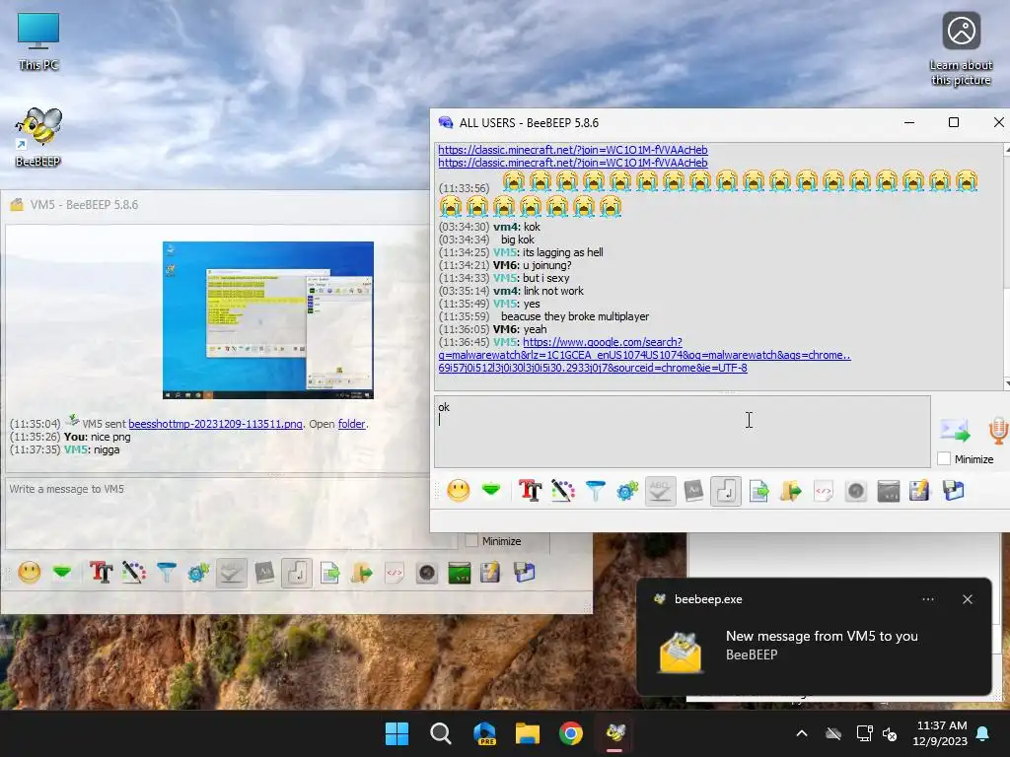The width and height of the screenshot is (1010, 757).
Task: Tick the Minimize checkbox in ALL USERS window
Action: coord(944,459)
